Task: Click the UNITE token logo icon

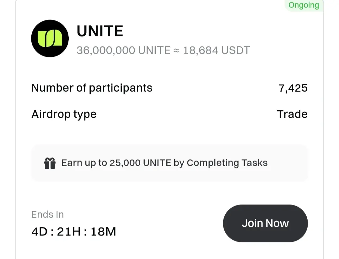Action: coord(50,39)
